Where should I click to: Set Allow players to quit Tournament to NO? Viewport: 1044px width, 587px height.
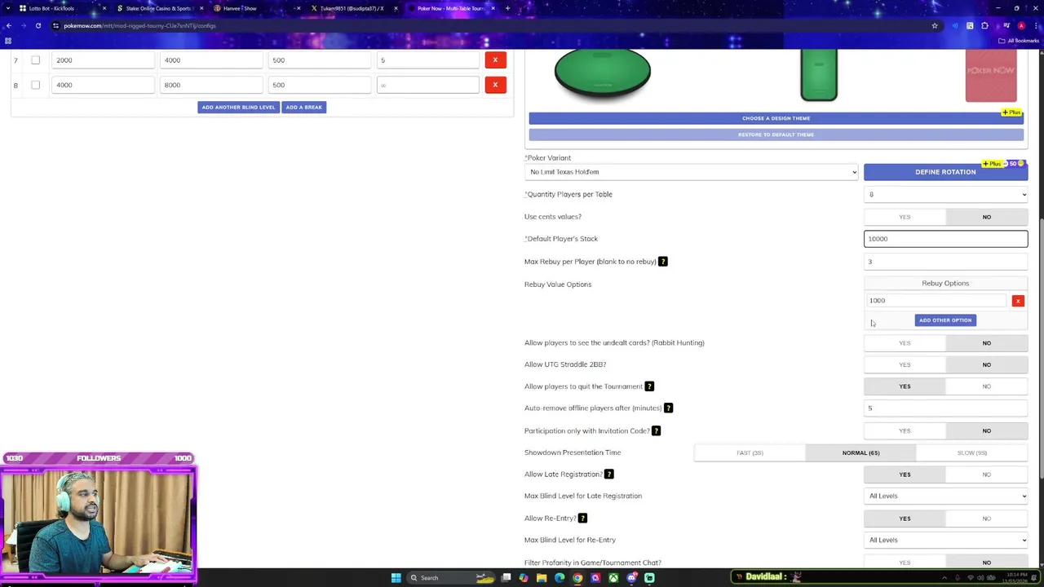click(x=987, y=386)
